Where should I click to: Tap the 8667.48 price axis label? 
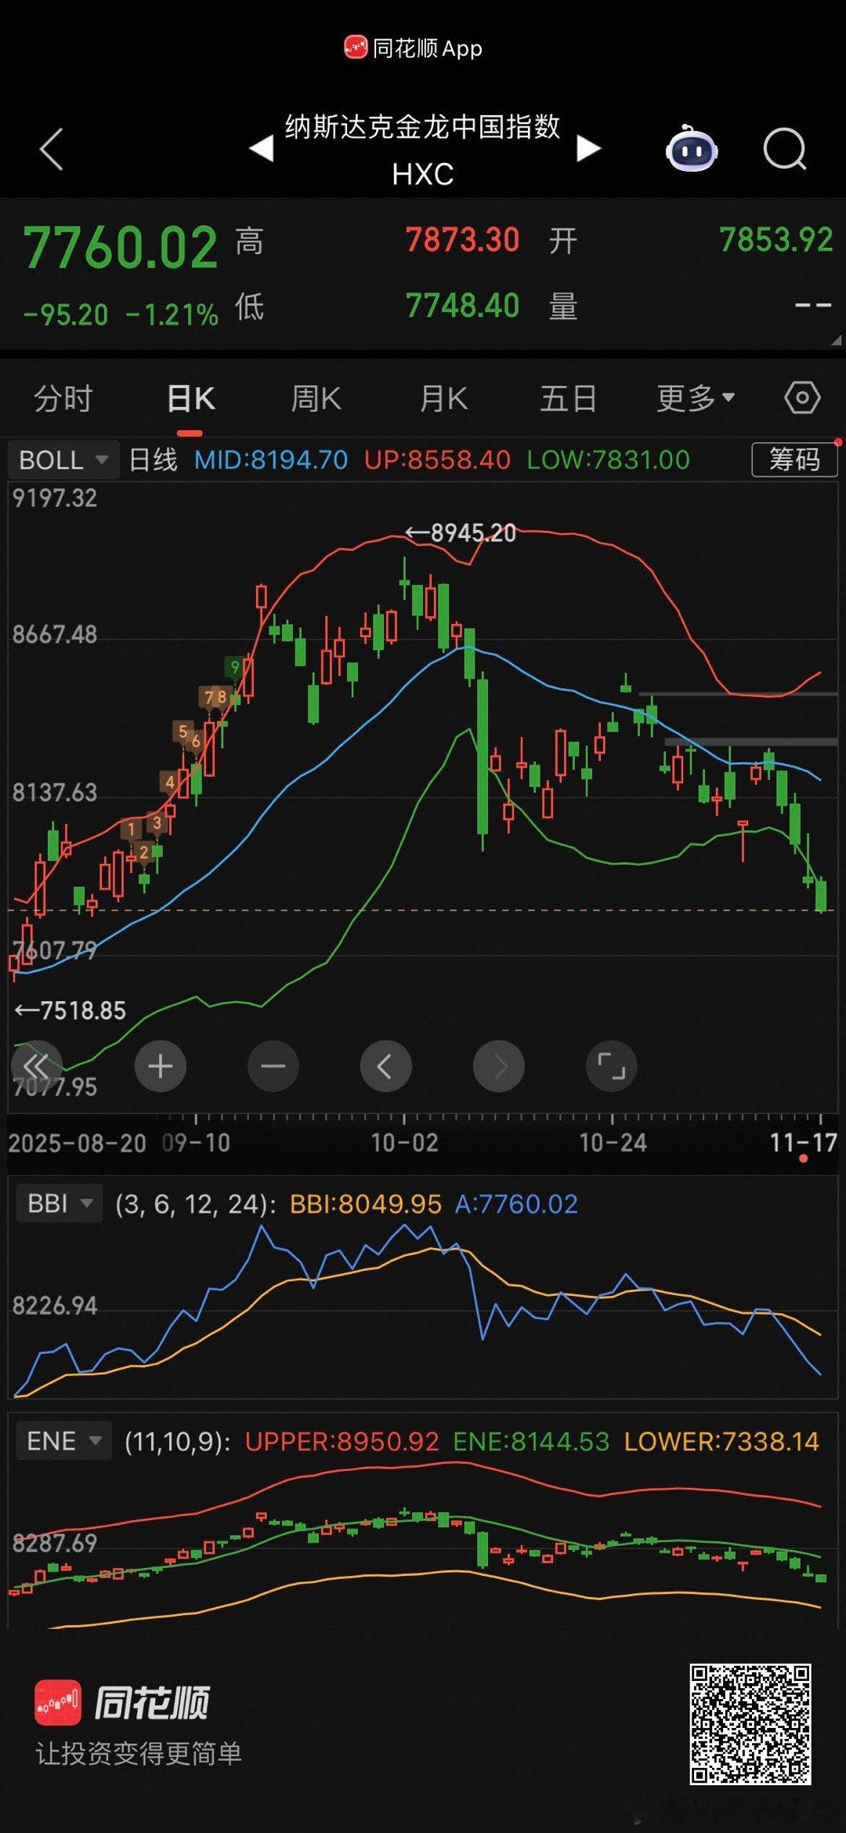[x=55, y=634]
